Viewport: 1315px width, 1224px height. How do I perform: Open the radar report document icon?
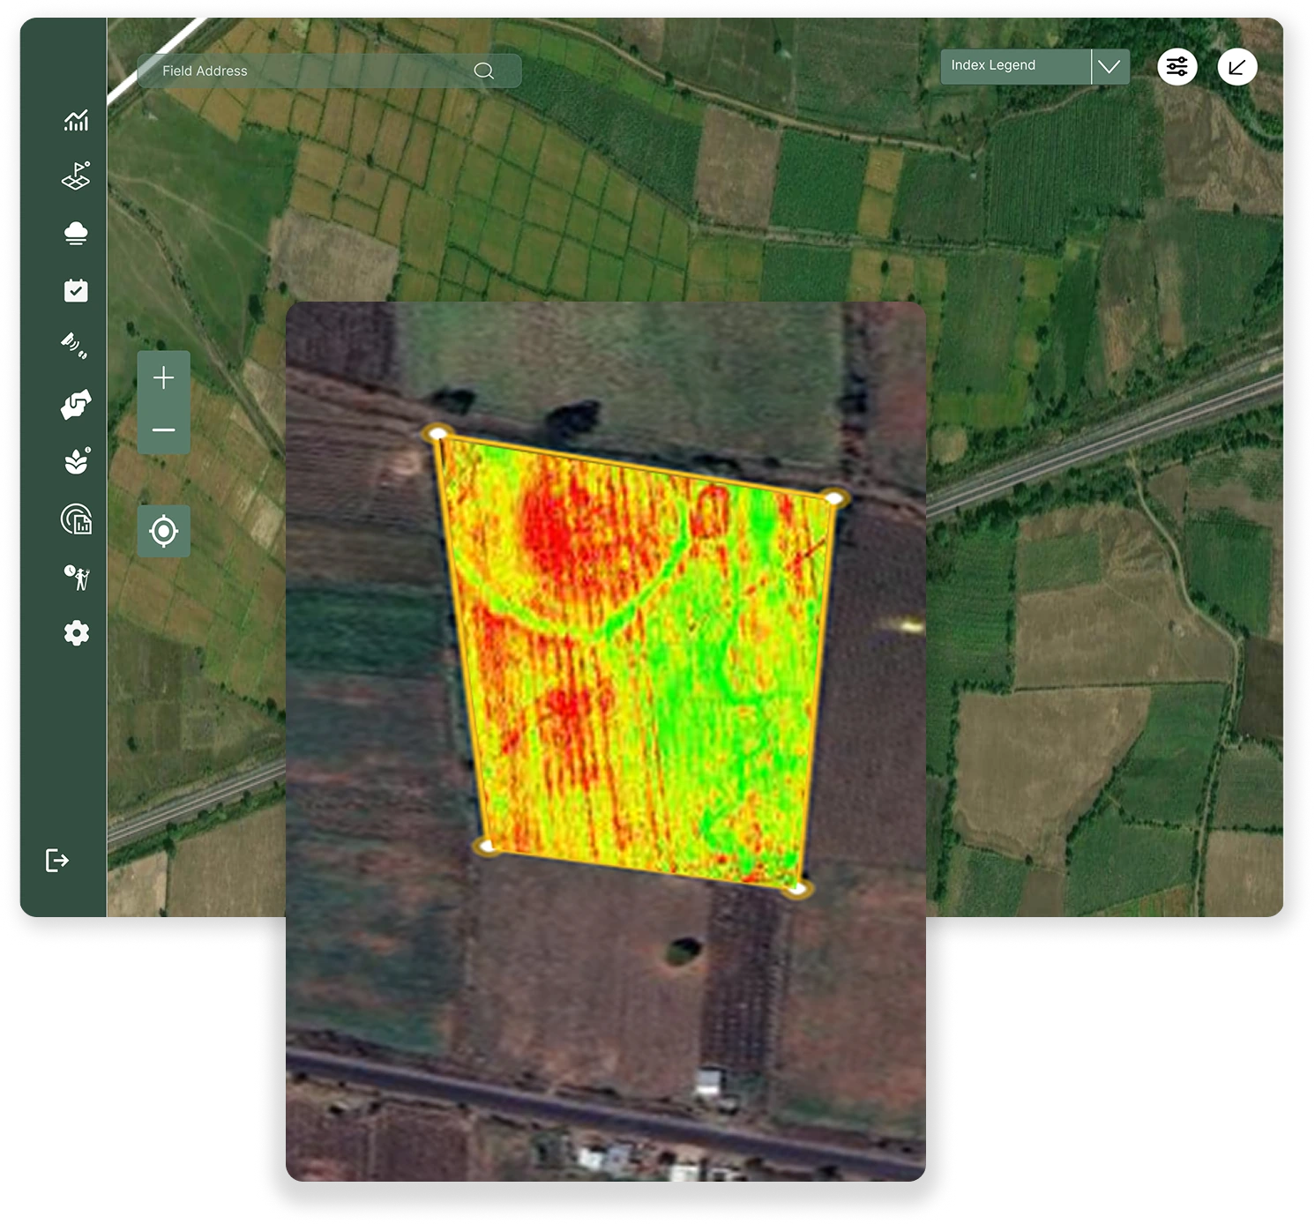pyautogui.click(x=77, y=519)
